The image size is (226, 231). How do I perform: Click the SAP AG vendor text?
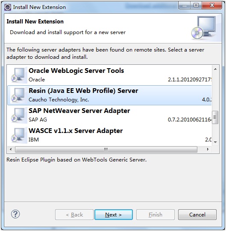38,120
